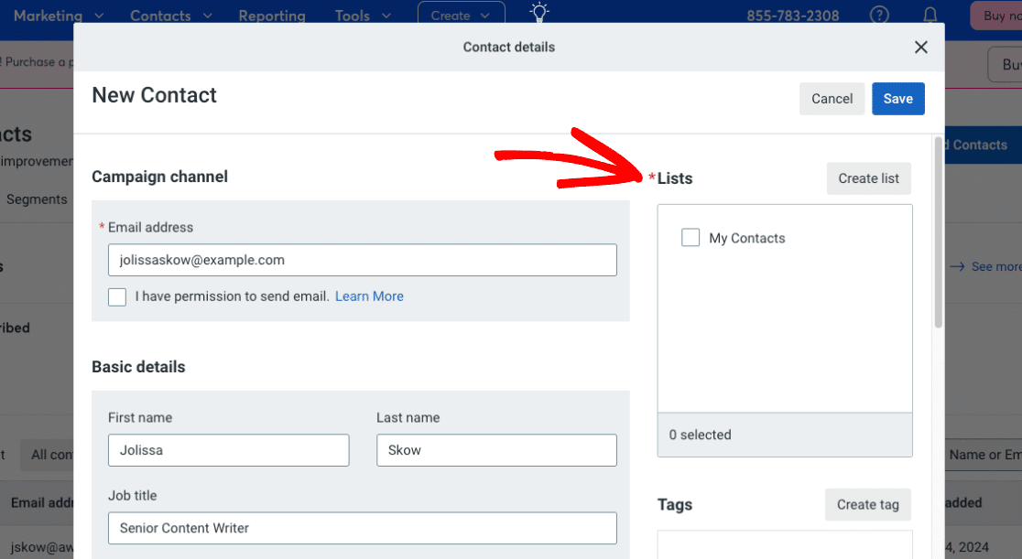
Task: Click inside the Job title field
Action: [x=363, y=528]
